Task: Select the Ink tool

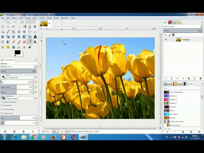Action: pos(35,42)
